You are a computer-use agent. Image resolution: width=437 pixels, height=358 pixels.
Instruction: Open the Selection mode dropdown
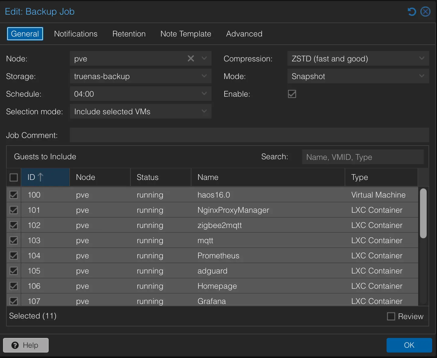(140, 111)
